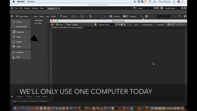The width and height of the screenshot is (197, 111).
Task: Toggle green channel display in Render window
Action: point(182,25)
